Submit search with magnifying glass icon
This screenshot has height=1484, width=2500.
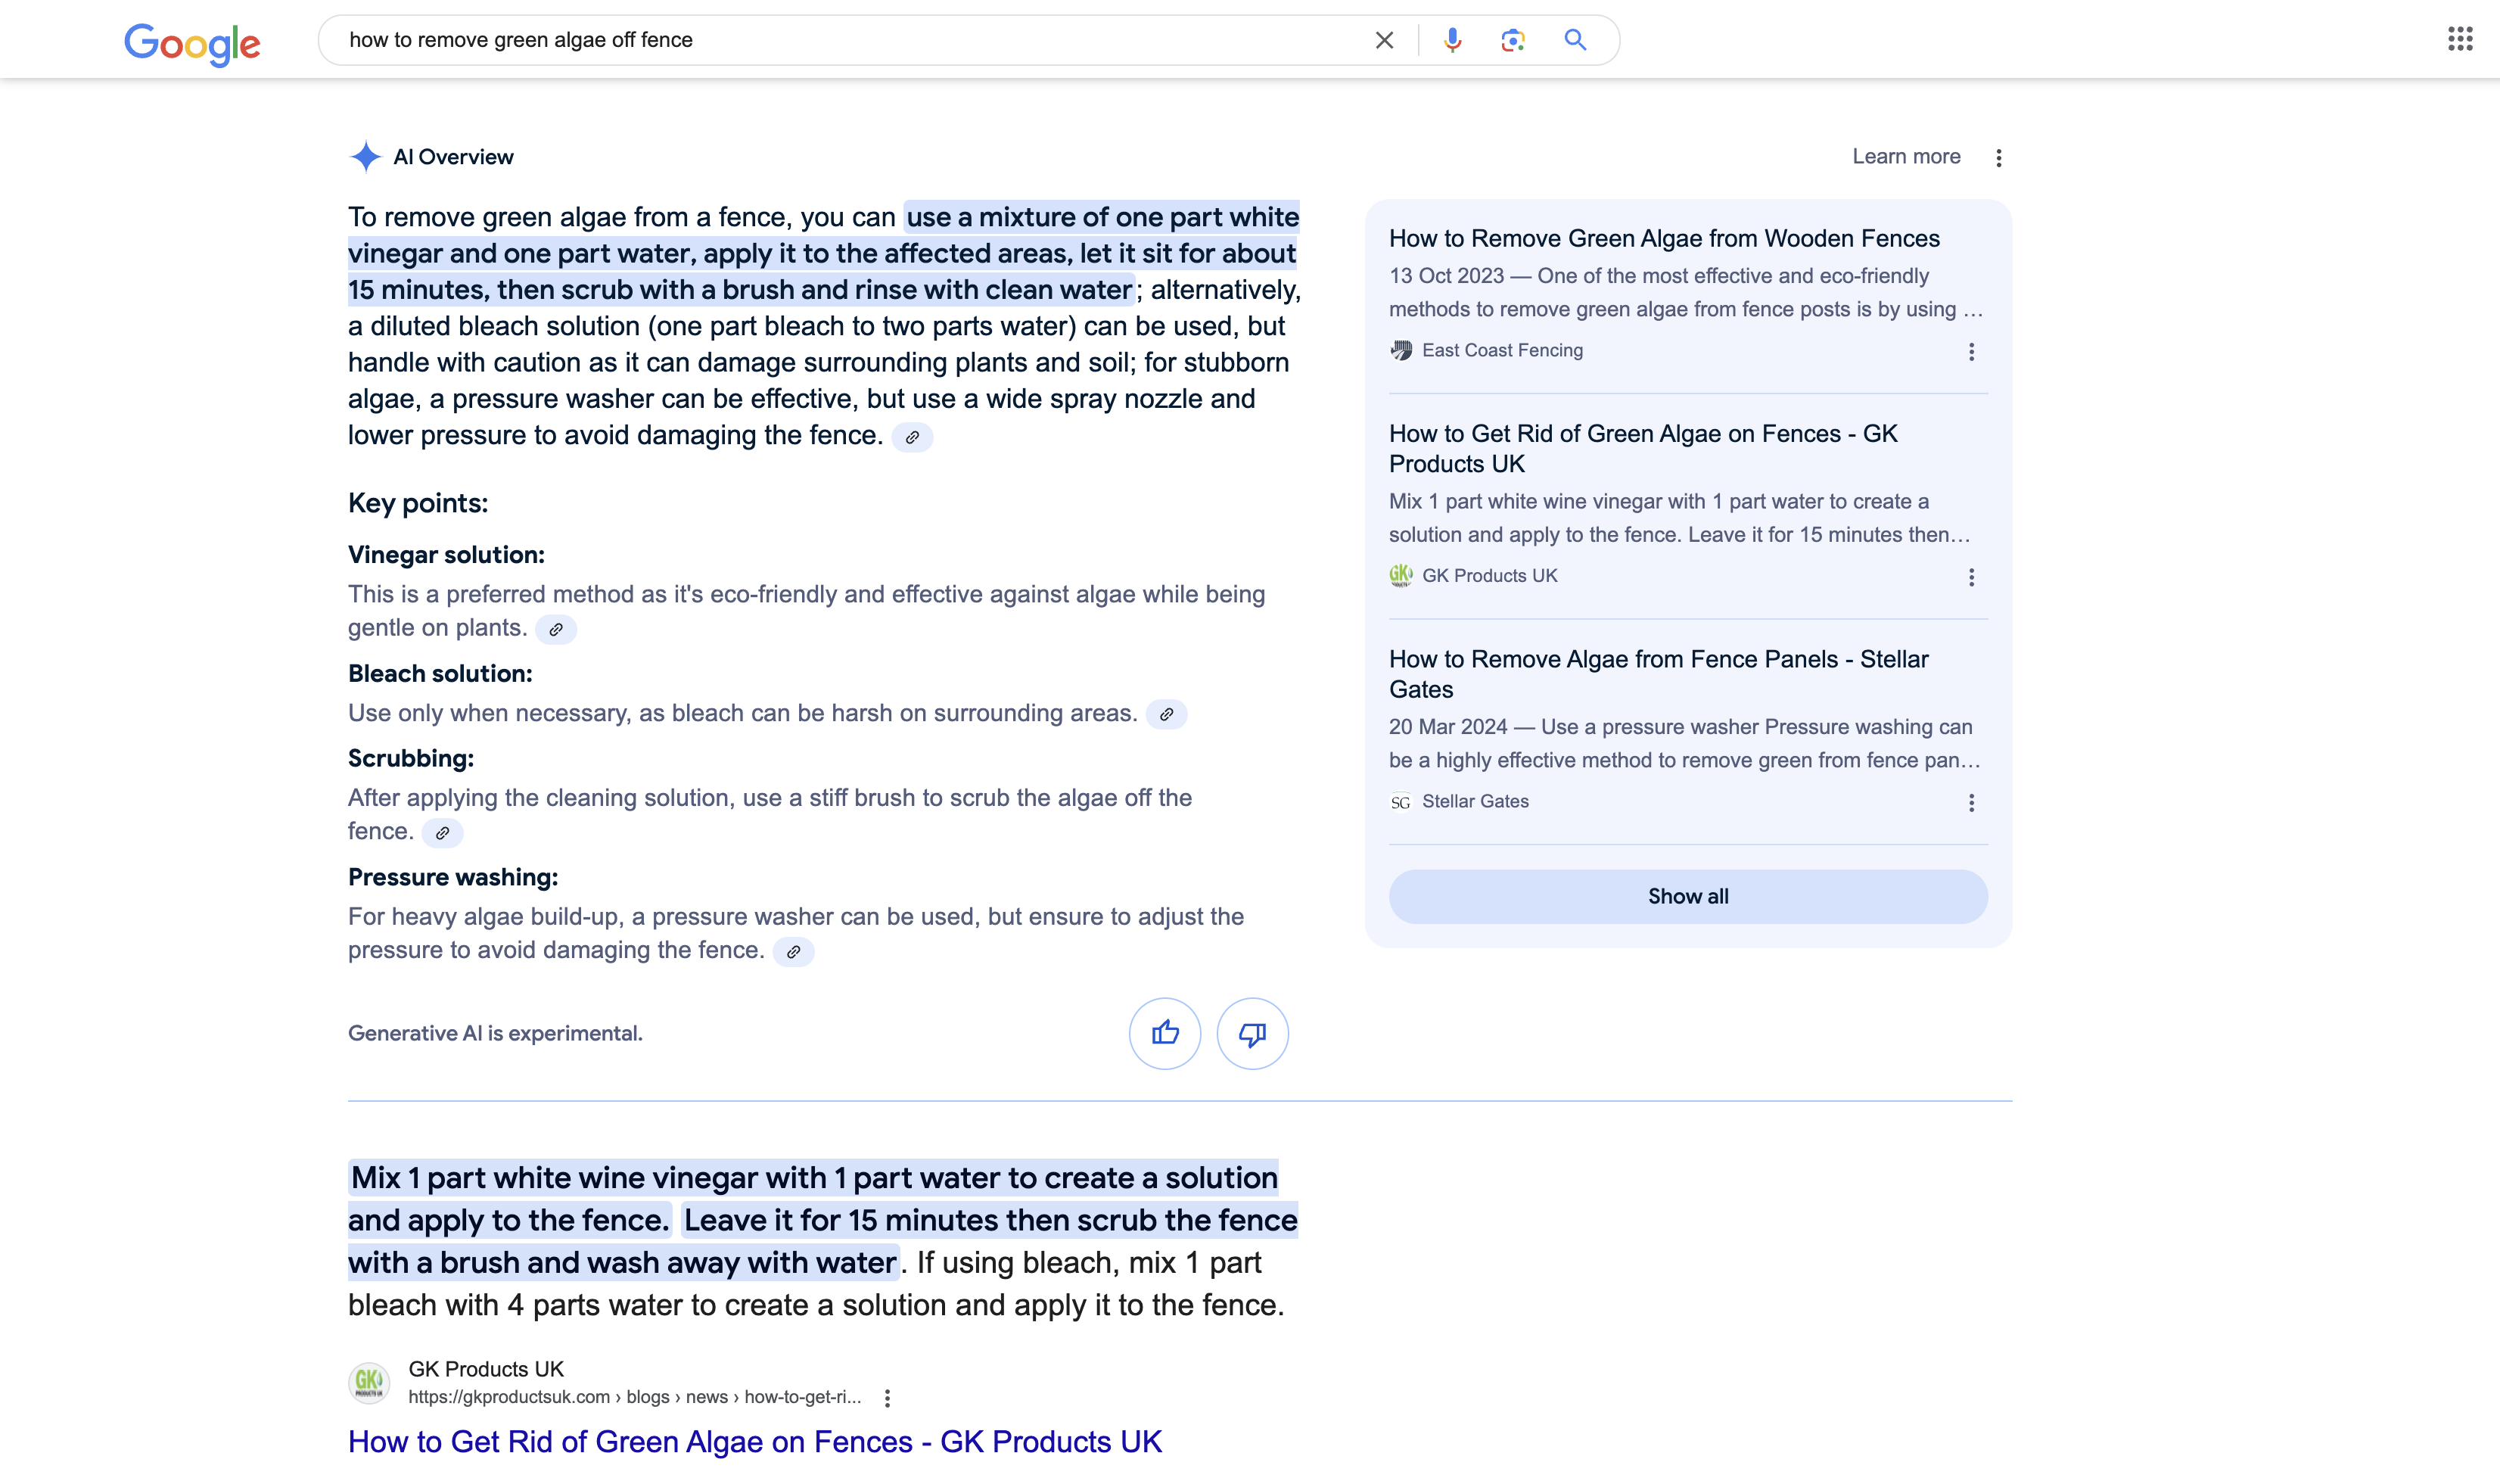click(1575, 40)
